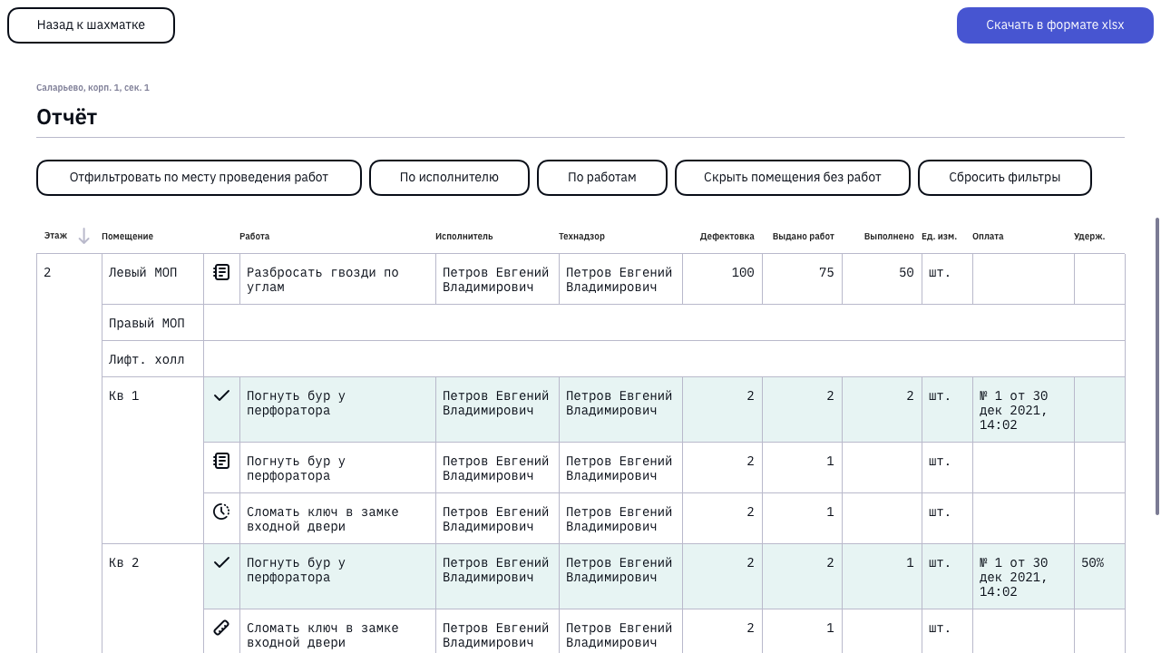This screenshot has width=1161, height=653.
Task: Select the Лифт. холл room cell
Action: click(x=152, y=359)
